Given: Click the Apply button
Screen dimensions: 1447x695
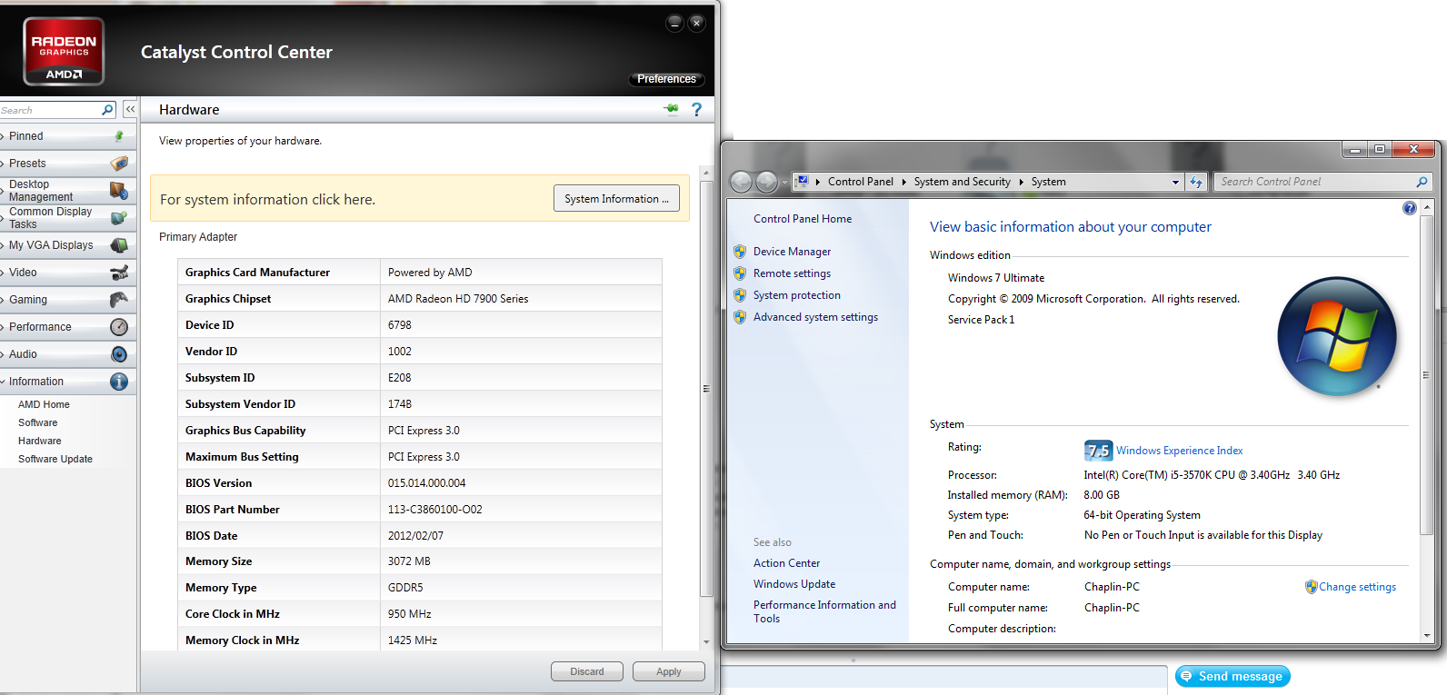Looking at the screenshot, I should pos(669,671).
